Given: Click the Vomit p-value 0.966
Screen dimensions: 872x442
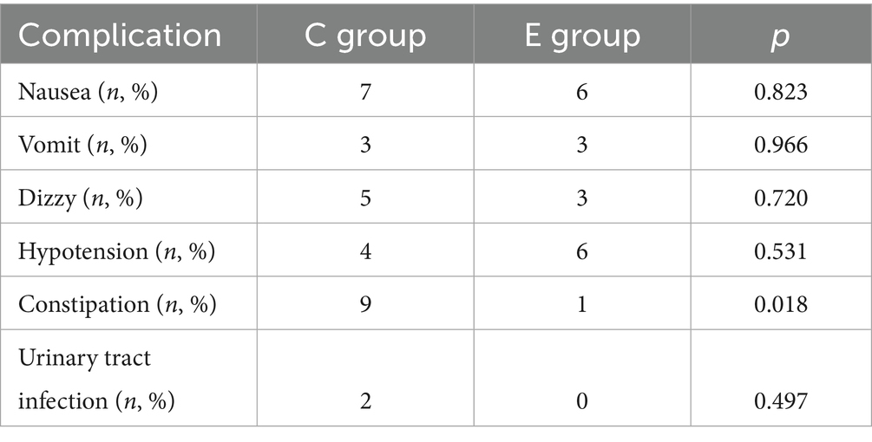Looking at the screenshot, I should coord(781,145).
